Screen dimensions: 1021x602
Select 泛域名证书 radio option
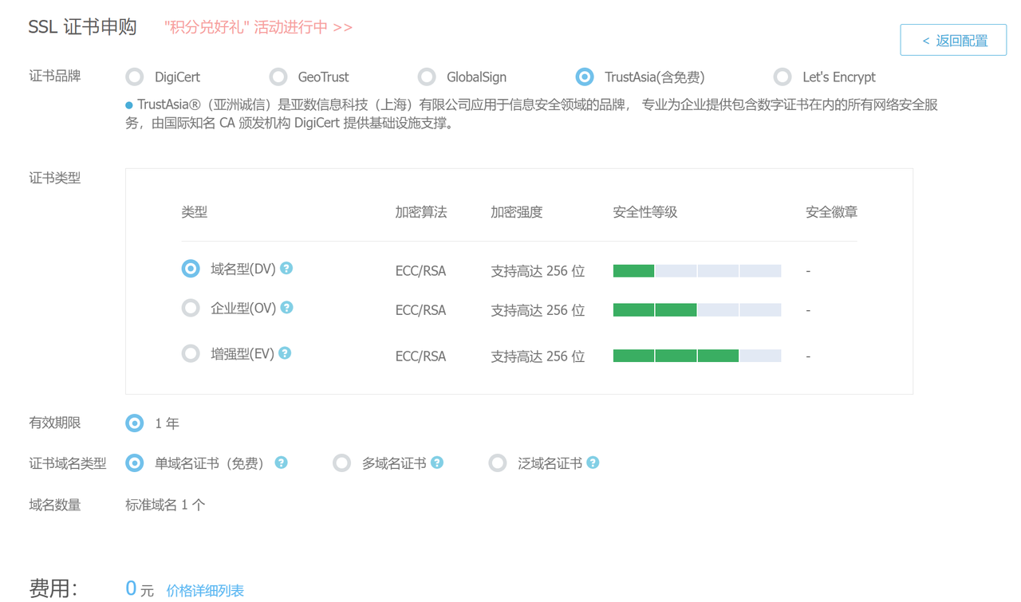click(x=498, y=462)
